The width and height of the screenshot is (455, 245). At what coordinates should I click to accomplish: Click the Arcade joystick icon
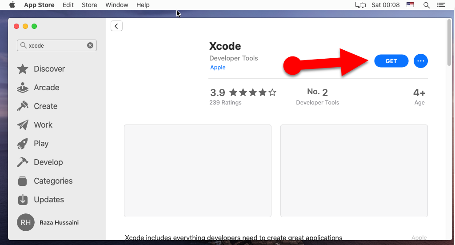pyautogui.click(x=23, y=88)
